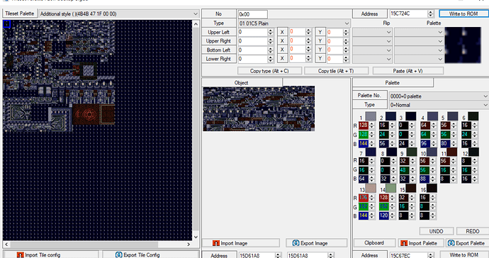Click top Write to ROM button
Viewport: 489px width, 258px height.
[463, 13]
